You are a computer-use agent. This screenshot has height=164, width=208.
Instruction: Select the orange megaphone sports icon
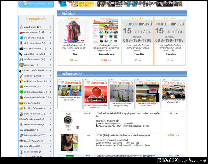(x=21, y=108)
